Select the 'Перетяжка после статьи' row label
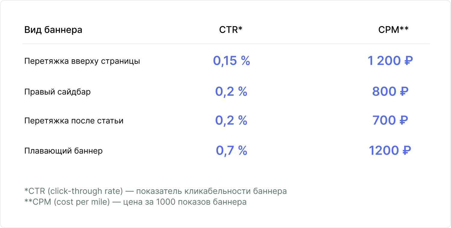451x228 pixels. tap(74, 121)
